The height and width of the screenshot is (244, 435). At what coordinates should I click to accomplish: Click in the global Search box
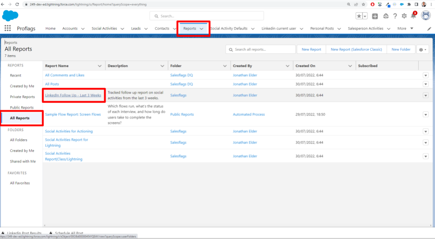coord(207,16)
